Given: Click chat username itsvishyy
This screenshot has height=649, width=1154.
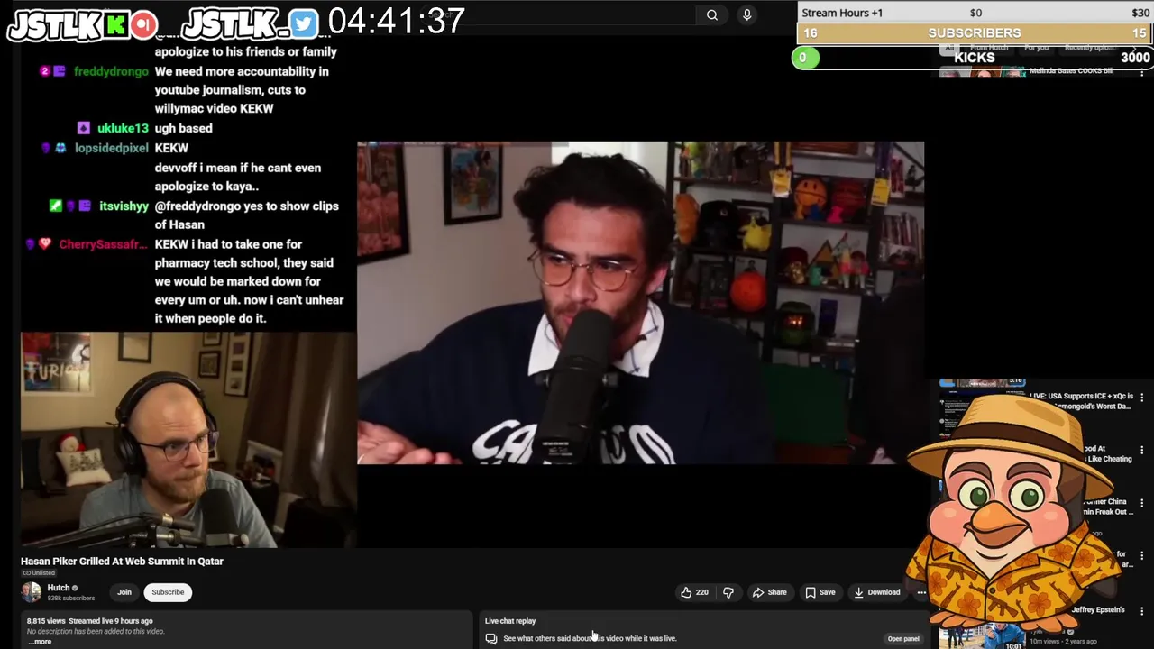Looking at the screenshot, I should tap(124, 206).
